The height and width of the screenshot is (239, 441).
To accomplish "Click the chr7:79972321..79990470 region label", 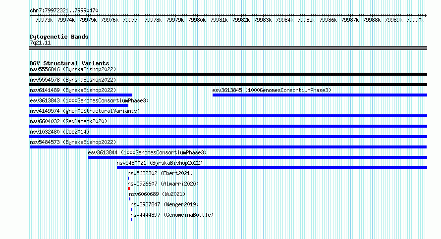I will 64,11.
